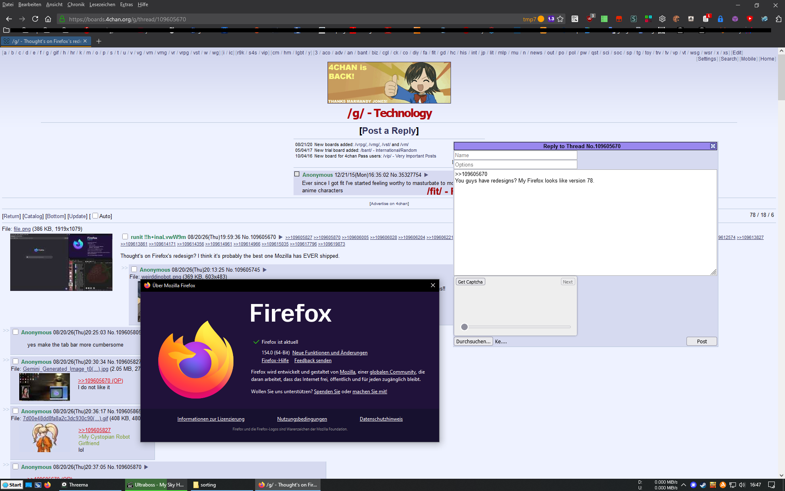Viewport: 785px width, 491px height.
Task: Close the Reply to Thread form
Action: coord(713,146)
